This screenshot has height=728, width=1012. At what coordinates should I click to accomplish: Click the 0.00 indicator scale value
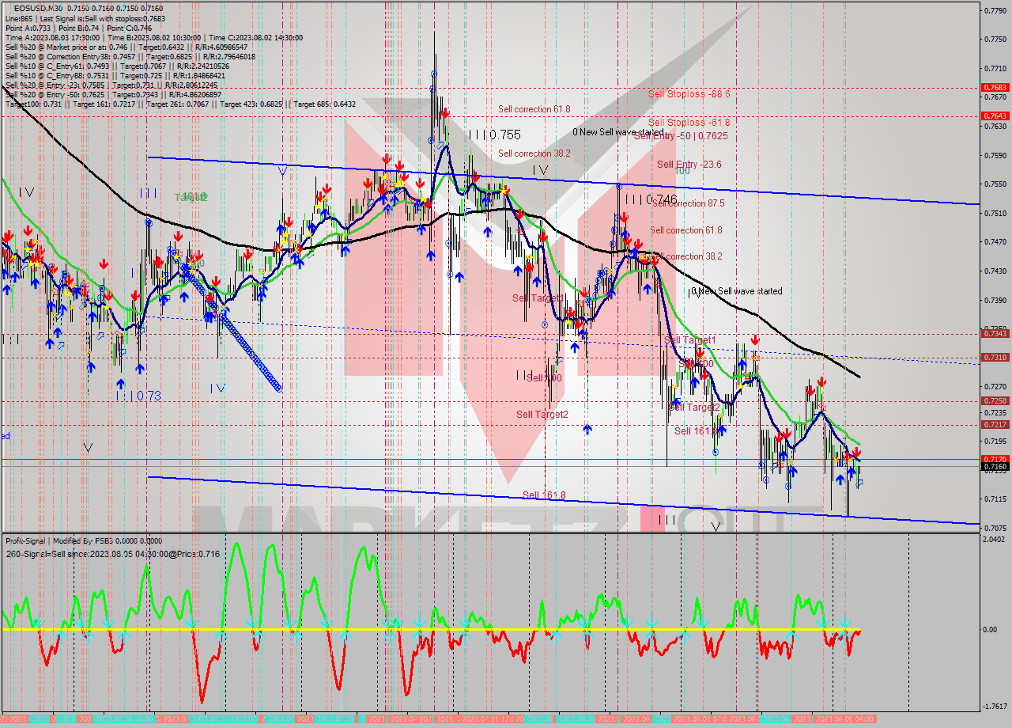tap(990, 630)
